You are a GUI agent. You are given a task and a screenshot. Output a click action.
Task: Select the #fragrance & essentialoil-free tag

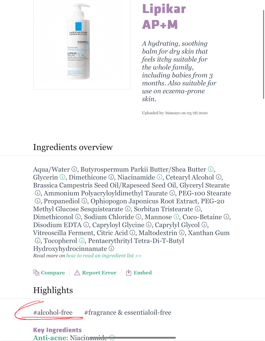(x=128, y=313)
